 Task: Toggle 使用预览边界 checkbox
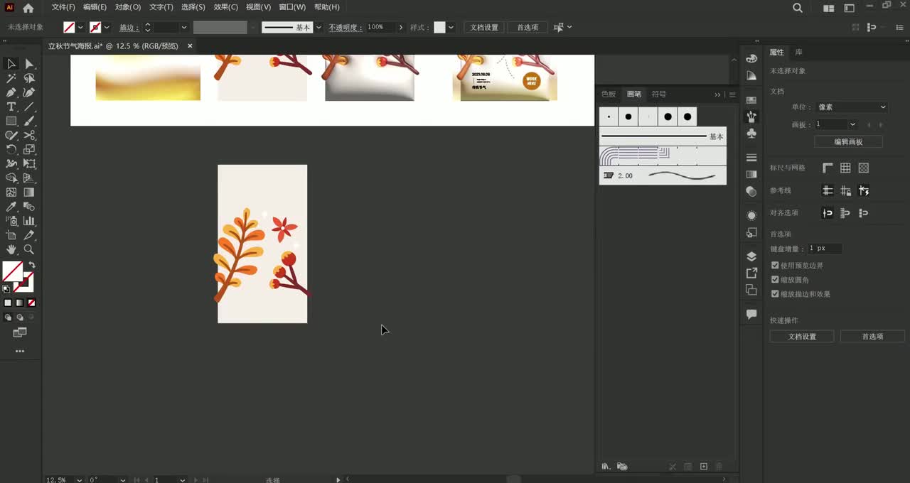[x=775, y=265]
